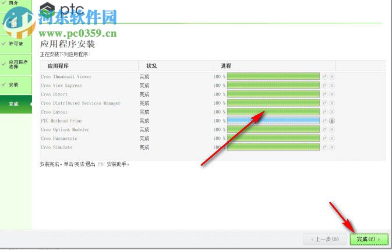The width and height of the screenshot is (392, 250).
Task: Click the cancel X icon for Creo Direct
Action: [x=332, y=94]
